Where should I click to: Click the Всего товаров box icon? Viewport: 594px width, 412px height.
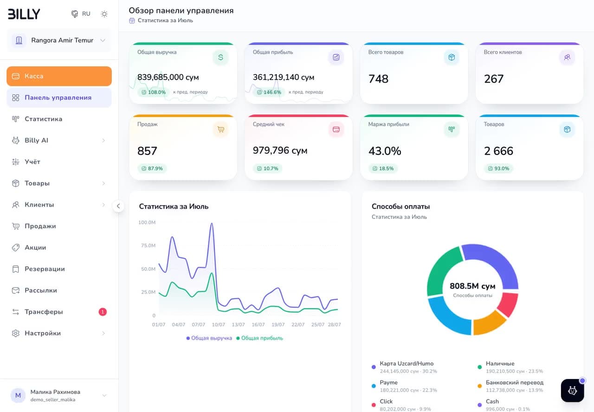pos(452,58)
